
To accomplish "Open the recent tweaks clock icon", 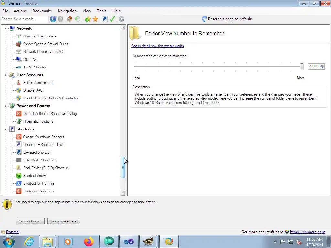I will point(77,19).
